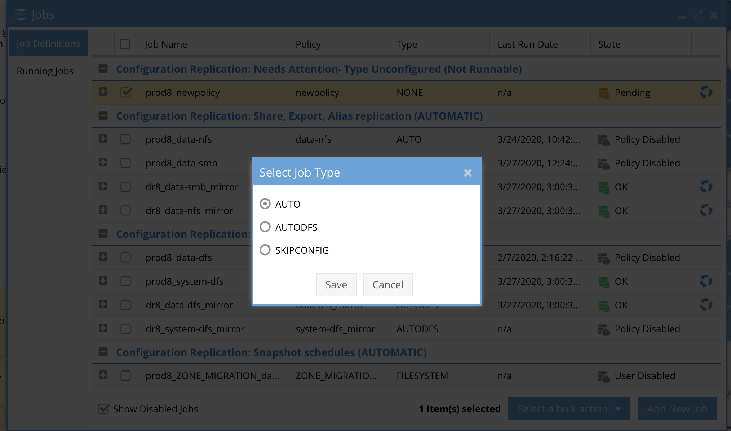731x431 pixels.
Task: Close the Jobs window
Action: coord(714,15)
